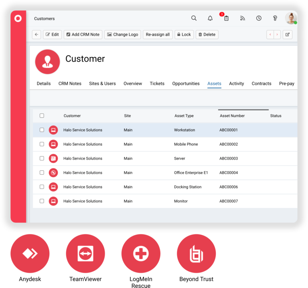Open the Sites & Users tab
Screen dimensions: 308x288
tap(102, 84)
